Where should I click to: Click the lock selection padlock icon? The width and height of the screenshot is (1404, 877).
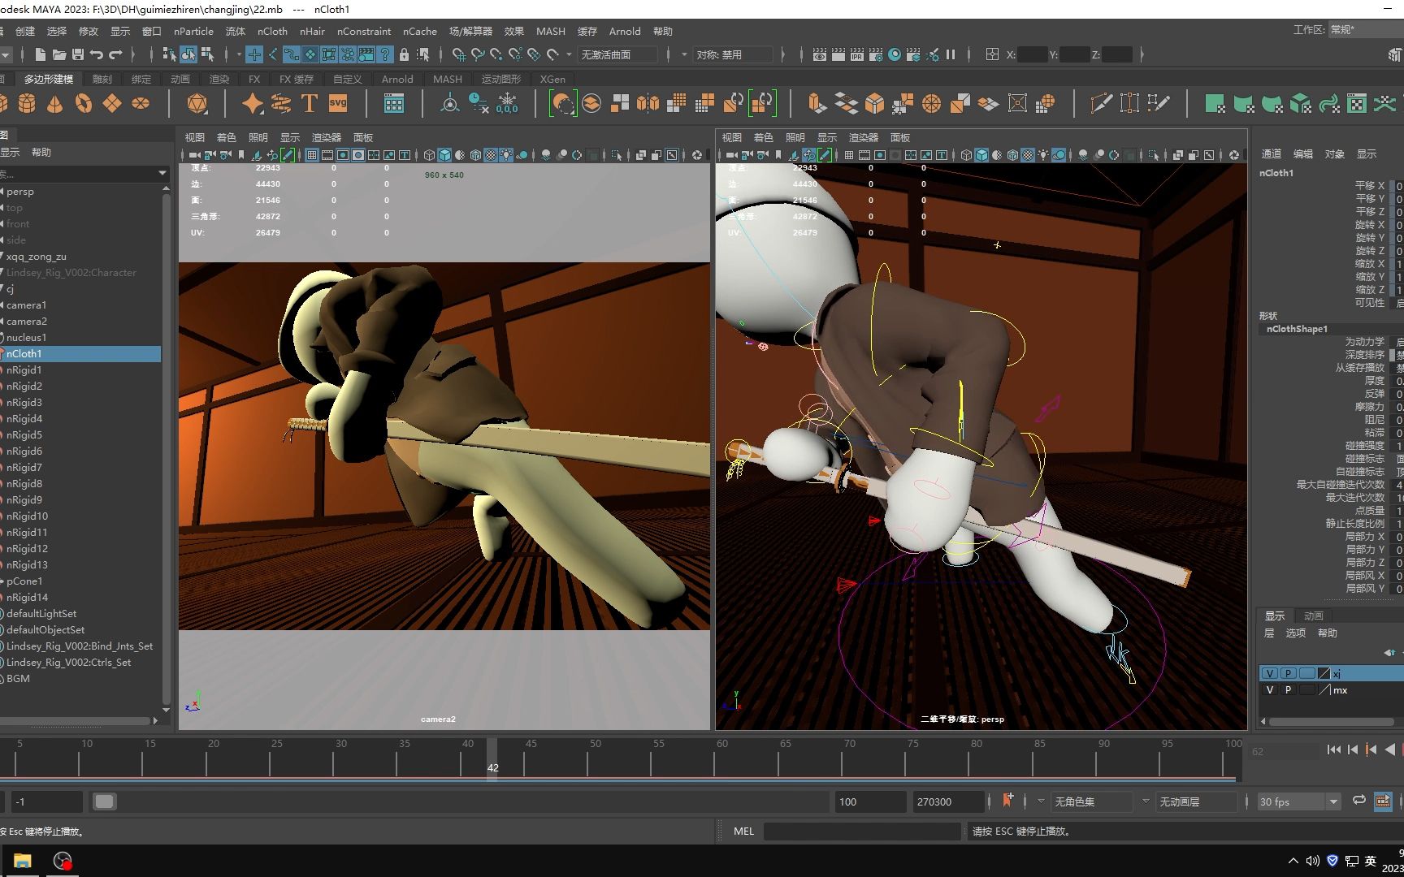point(404,54)
